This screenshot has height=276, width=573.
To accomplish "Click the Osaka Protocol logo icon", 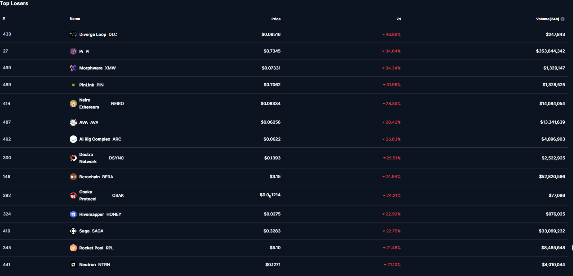I will pyautogui.click(x=73, y=195).
